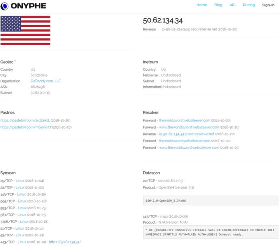280x246 pixels.
Task: Open www.theworldsworstwebsiteever.com forward dated 2018-10-26
Action: 189,127
